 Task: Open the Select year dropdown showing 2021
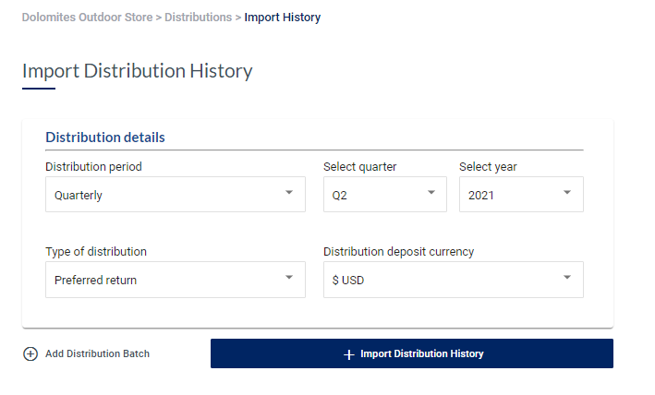tap(521, 195)
